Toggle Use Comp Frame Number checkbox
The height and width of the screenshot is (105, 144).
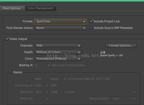[x=48, y=65]
